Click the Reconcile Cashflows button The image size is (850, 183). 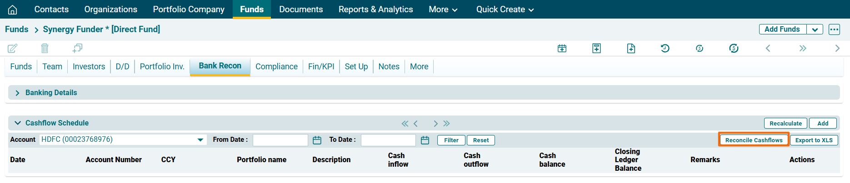pos(754,140)
